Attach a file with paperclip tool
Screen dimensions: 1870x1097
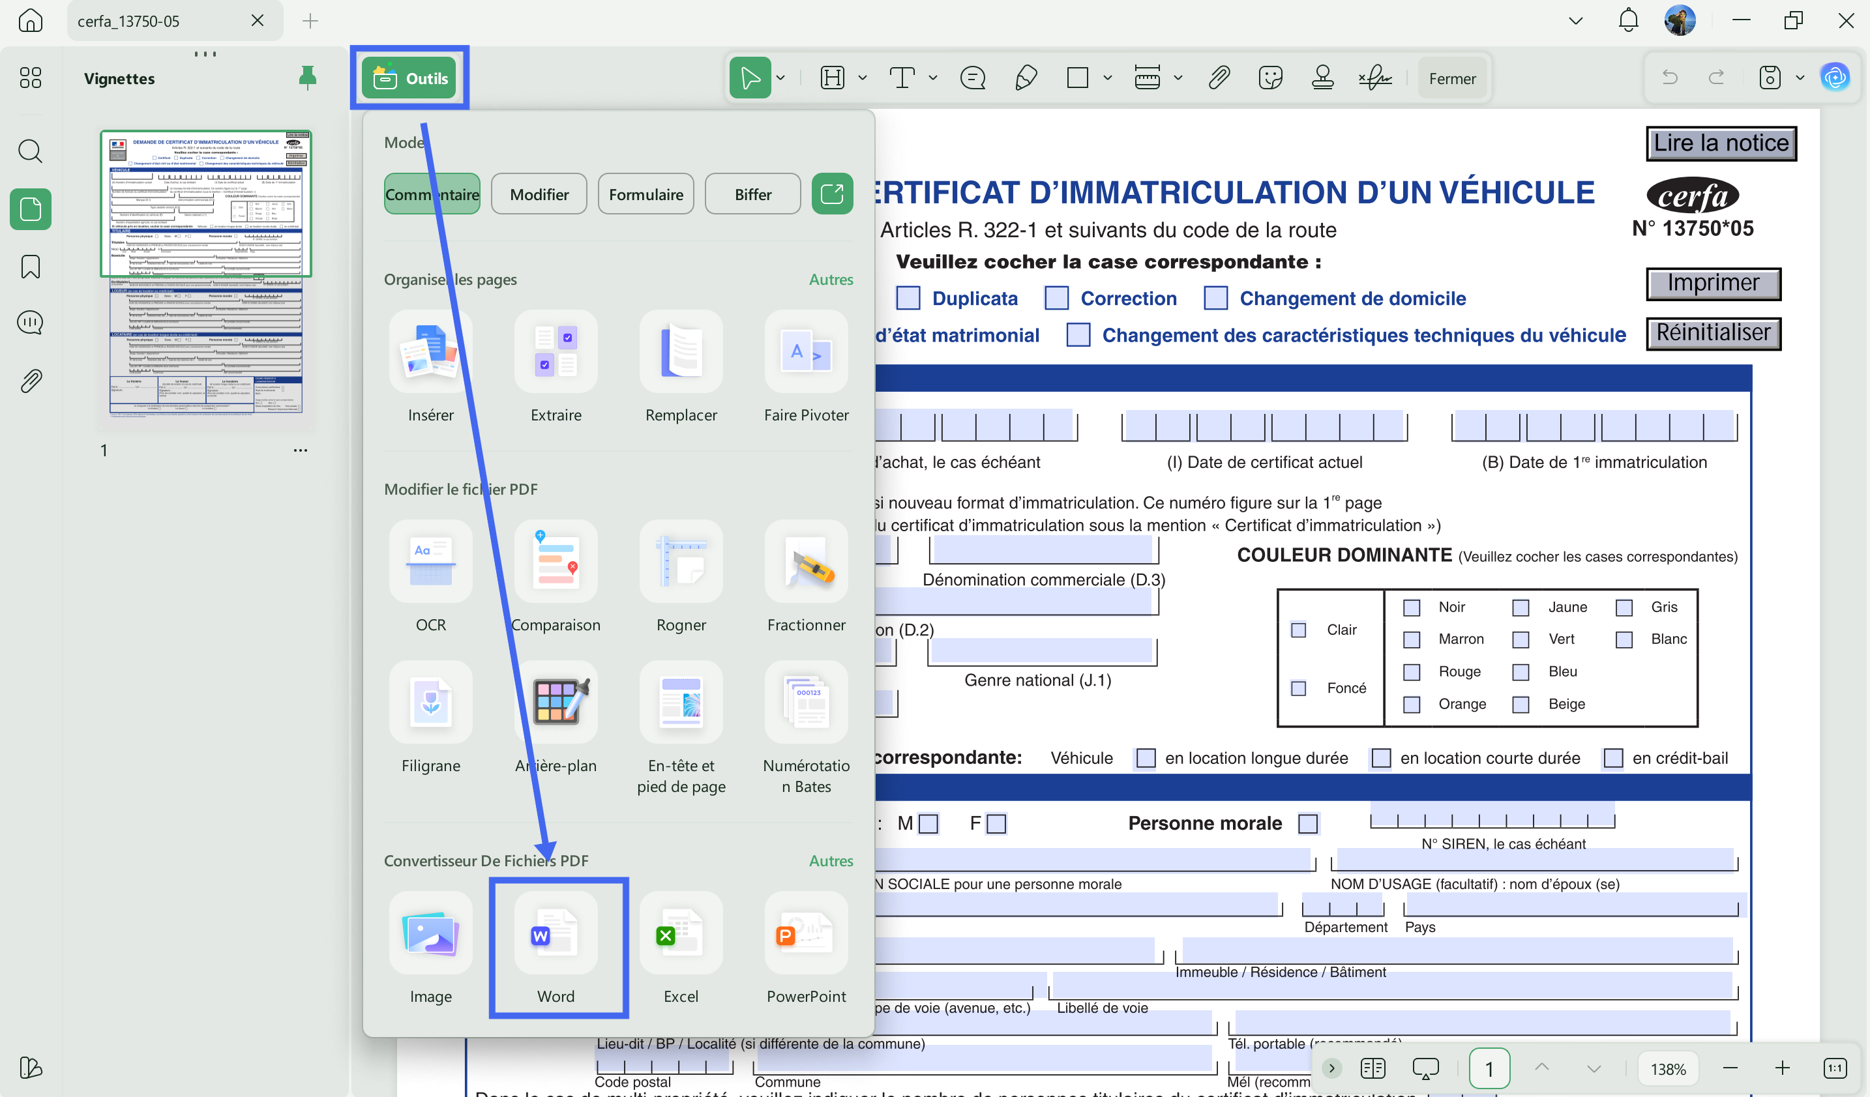pos(1219,78)
